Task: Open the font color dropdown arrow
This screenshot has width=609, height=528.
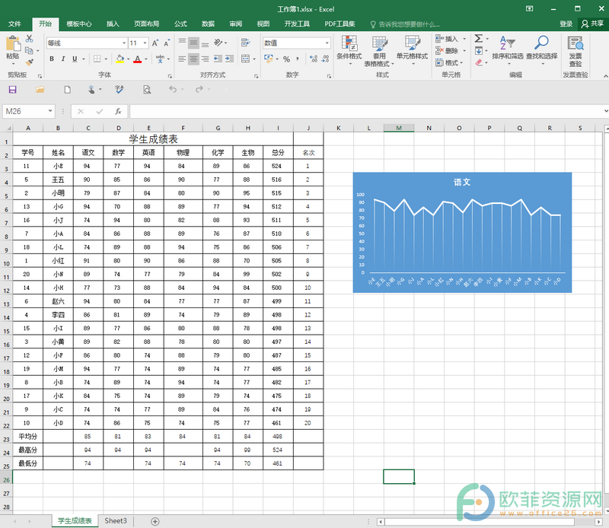Action: tap(146, 59)
